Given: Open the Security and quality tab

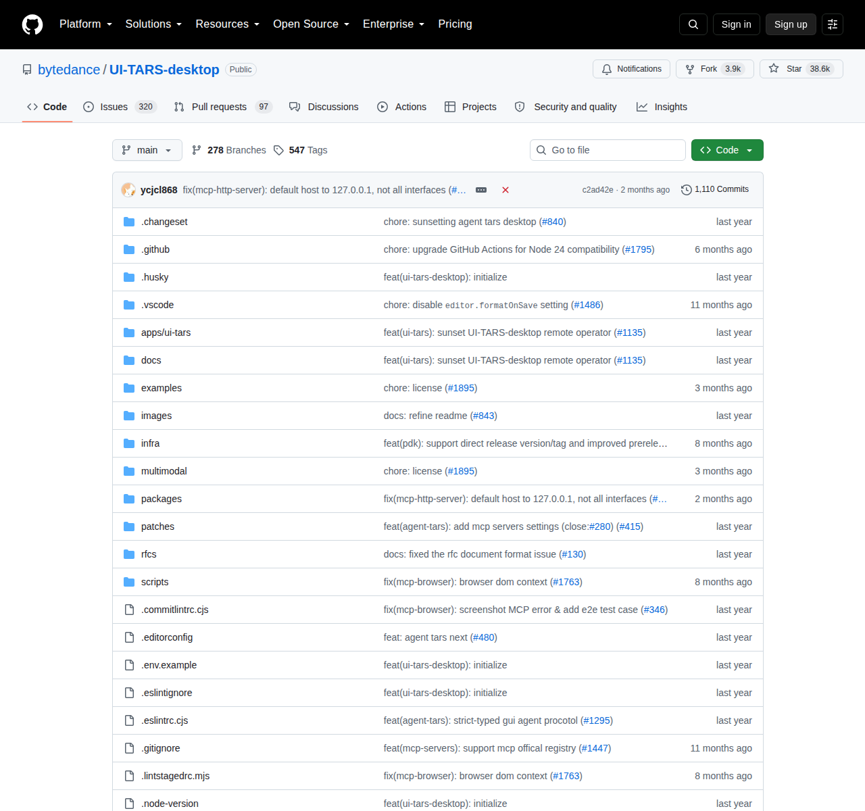Looking at the screenshot, I should point(566,107).
